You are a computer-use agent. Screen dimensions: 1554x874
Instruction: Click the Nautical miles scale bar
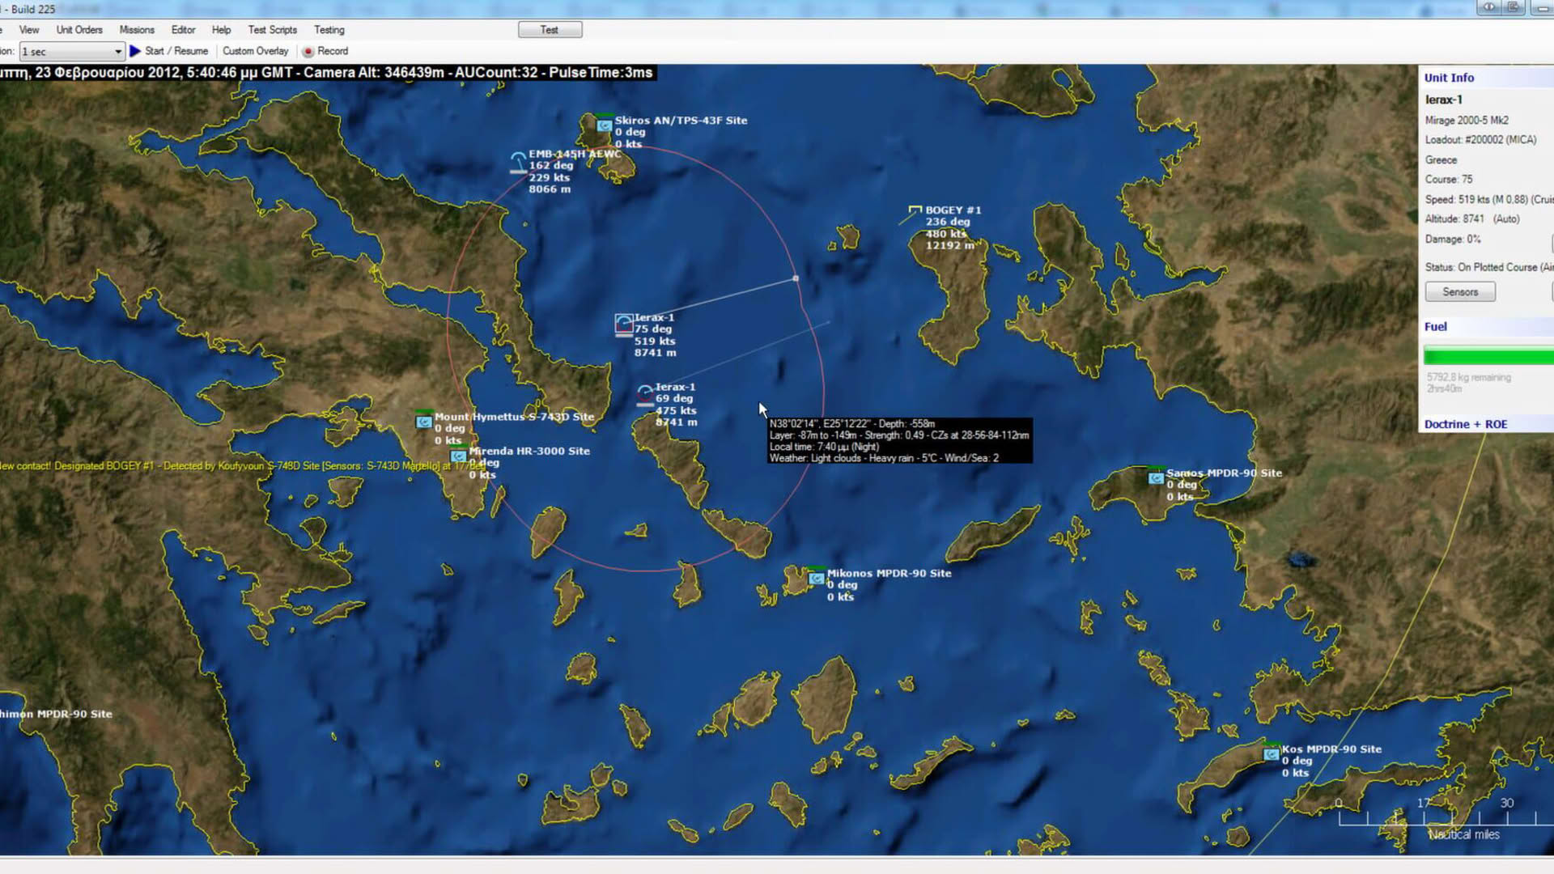tap(1445, 818)
